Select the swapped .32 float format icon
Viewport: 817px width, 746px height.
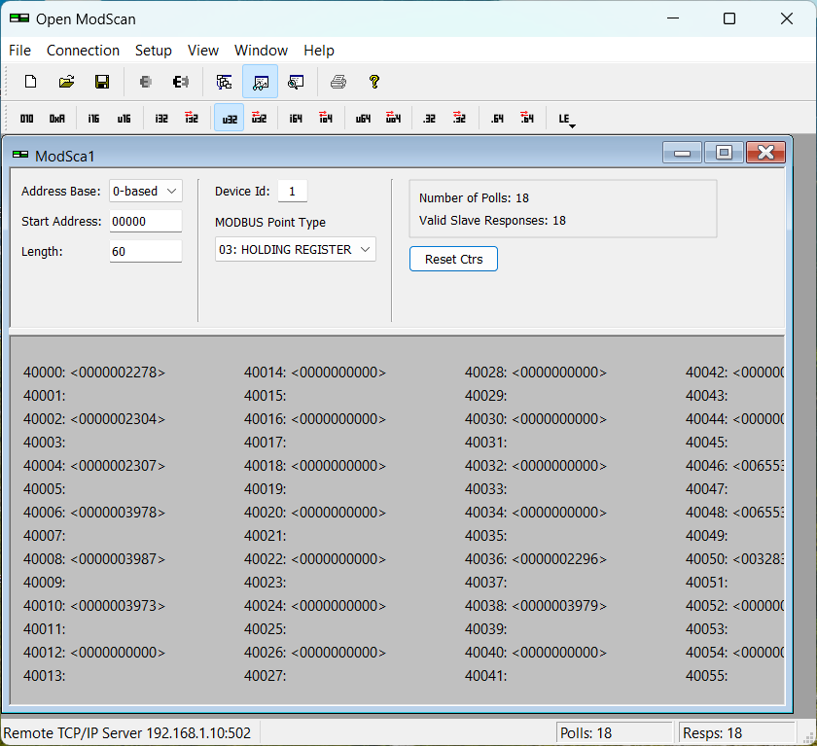459,119
